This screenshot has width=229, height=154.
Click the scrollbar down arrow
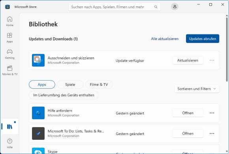pos(227,151)
